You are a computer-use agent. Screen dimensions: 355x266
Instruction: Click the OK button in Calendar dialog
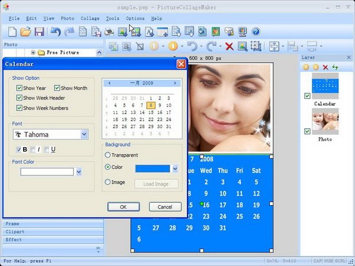pos(123,207)
